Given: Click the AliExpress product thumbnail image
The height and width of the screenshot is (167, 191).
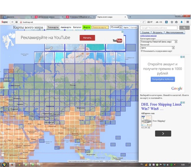Looking at the screenshot, I should coord(146,121).
